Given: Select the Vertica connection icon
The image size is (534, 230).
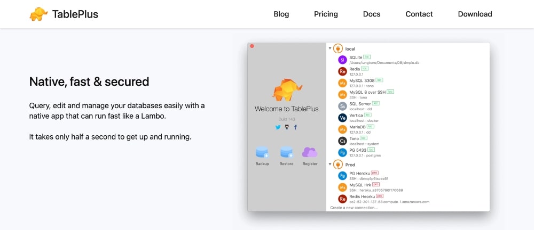Looking at the screenshot, I should pos(342,118).
